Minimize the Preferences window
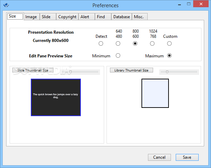211x168 pixels. point(179,4)
